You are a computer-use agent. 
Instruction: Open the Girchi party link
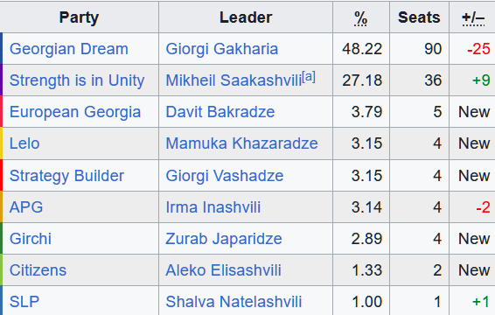point(31,239)
